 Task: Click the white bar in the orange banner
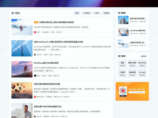click(x=137, y=92)
